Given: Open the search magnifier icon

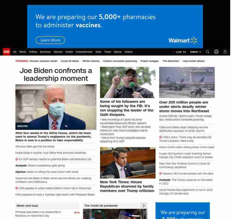Looking at the screenshot, I should pos(208,52).
